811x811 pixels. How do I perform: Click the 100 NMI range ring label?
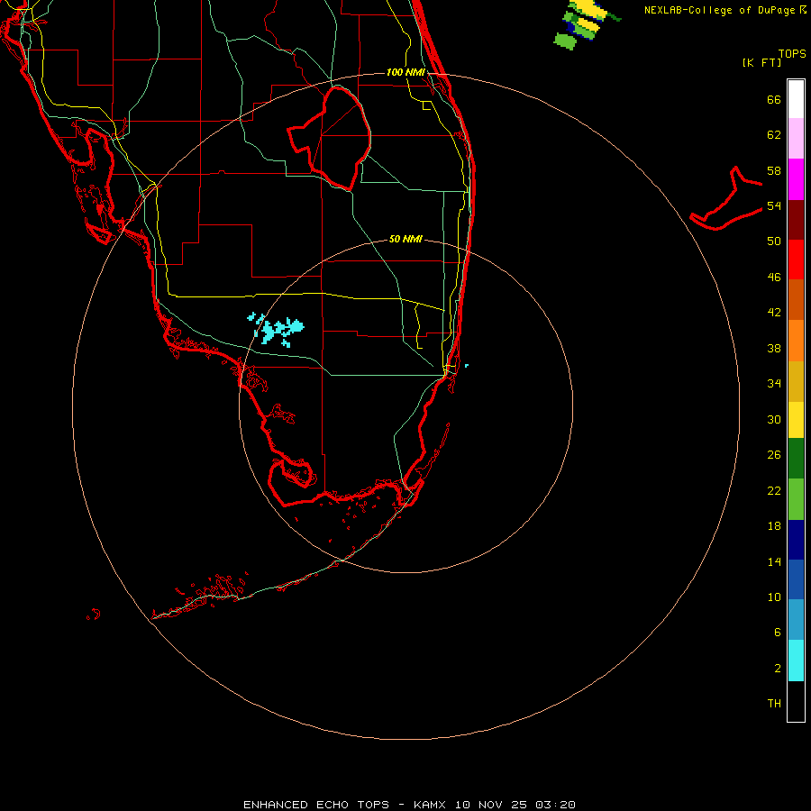click(405, 72)
